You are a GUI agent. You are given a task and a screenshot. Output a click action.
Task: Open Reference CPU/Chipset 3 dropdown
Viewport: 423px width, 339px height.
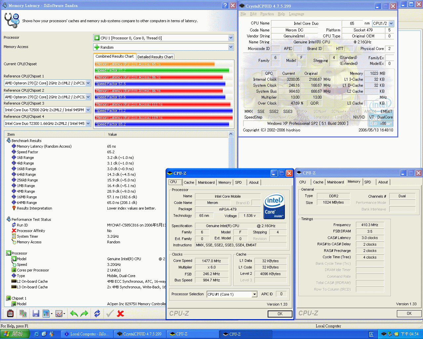click(88, 110)
